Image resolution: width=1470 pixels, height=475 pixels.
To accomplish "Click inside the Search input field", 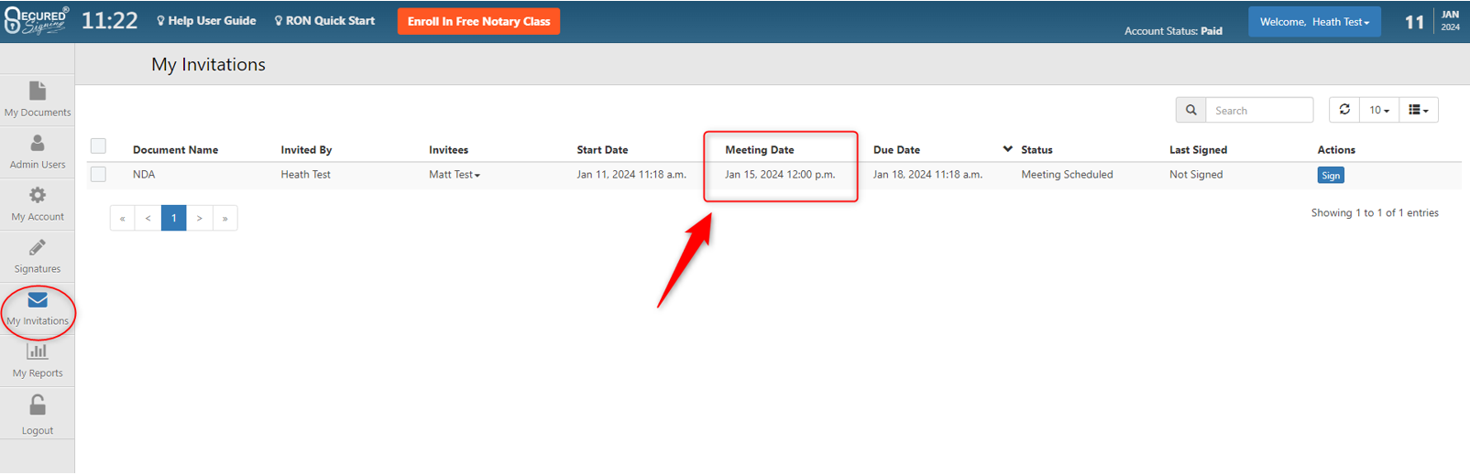I will pyautogui.click(x=1259, y=110).
